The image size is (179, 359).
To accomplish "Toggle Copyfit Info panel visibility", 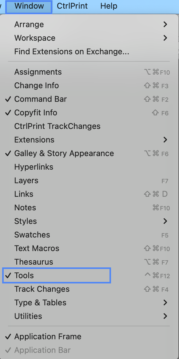I will click(89, 113).
